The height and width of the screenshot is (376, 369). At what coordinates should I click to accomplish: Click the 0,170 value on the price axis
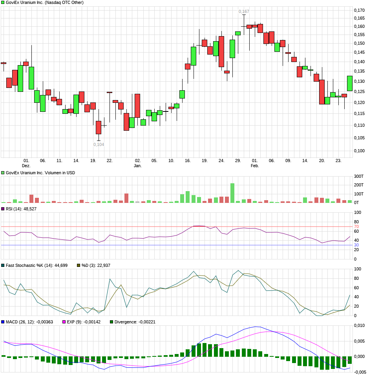pyautogui.click(x=359, y=11)
